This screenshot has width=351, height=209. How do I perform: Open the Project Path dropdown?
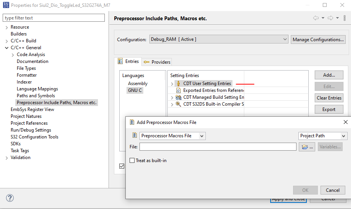pyautogui.click(x=322, y=136)
